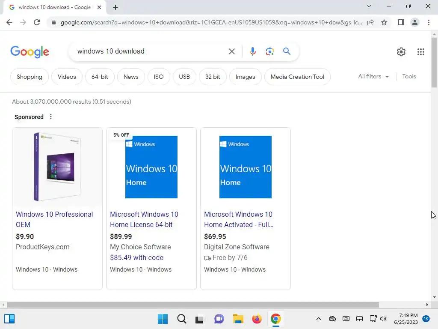Open Task View from taskbar
Image resolution: width=438 pixels, height=329 pixels.
coord(199,319)
